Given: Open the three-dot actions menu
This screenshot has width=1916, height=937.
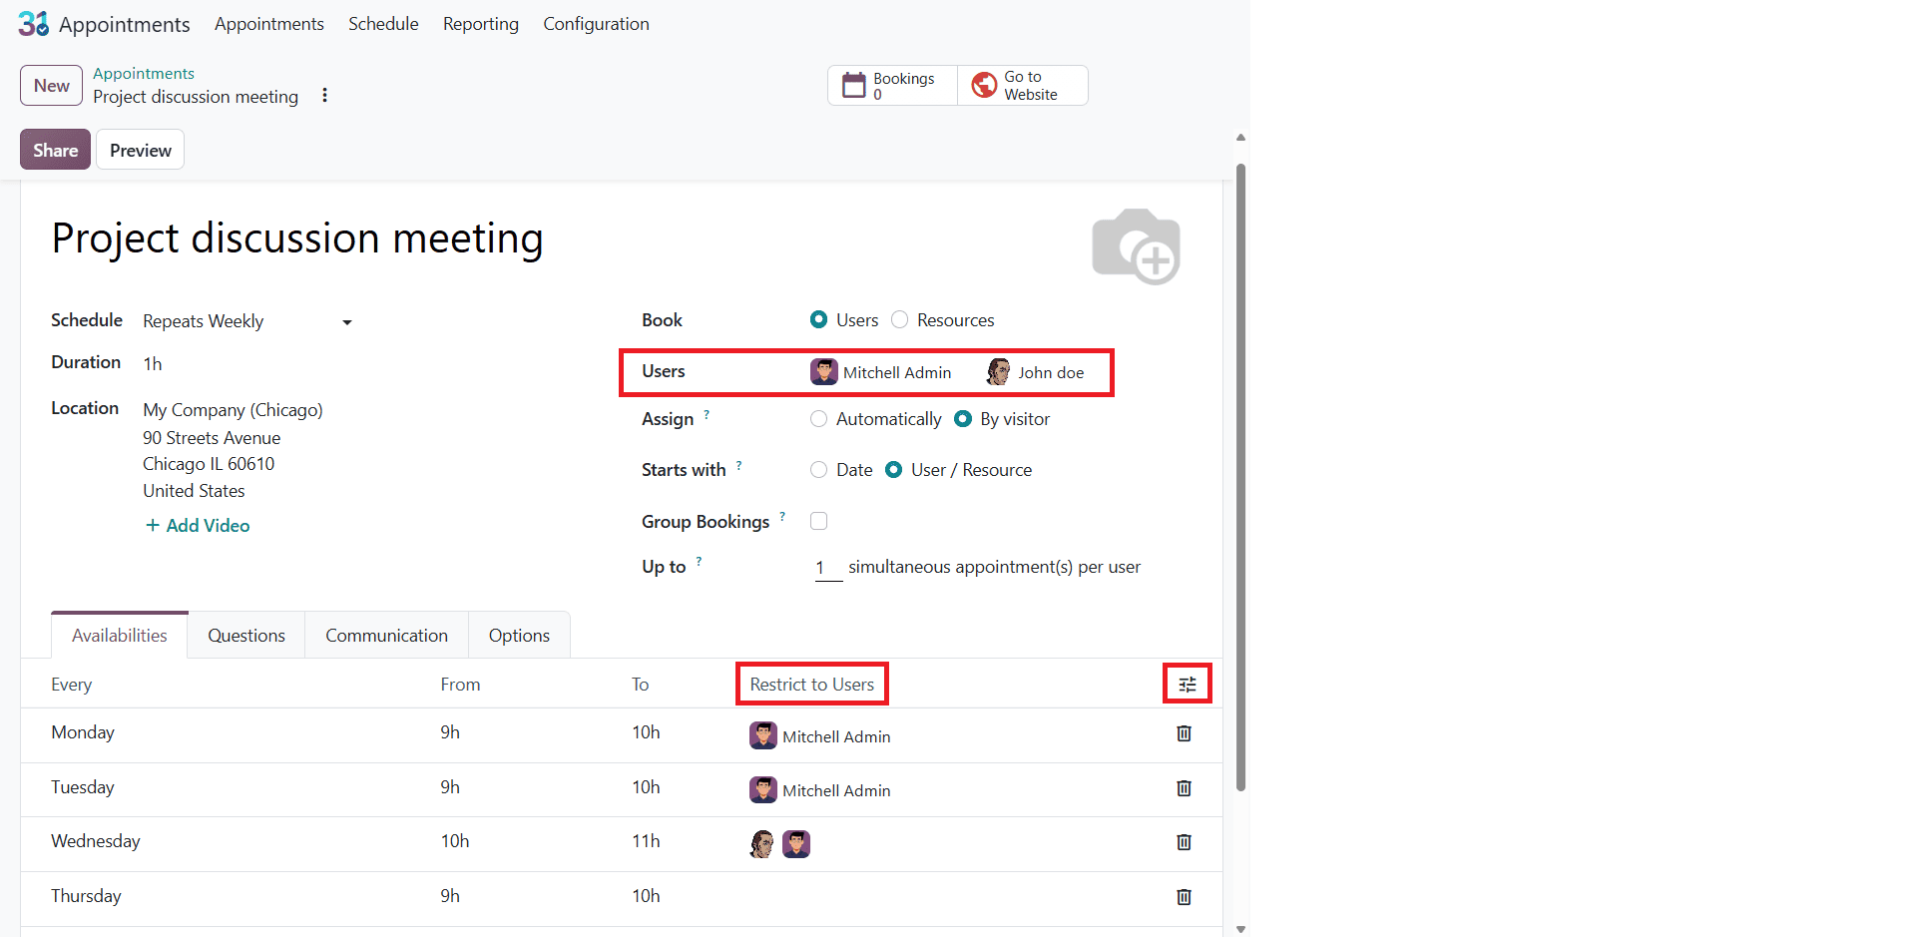Looking at the screenshot, I should (324, 96).
